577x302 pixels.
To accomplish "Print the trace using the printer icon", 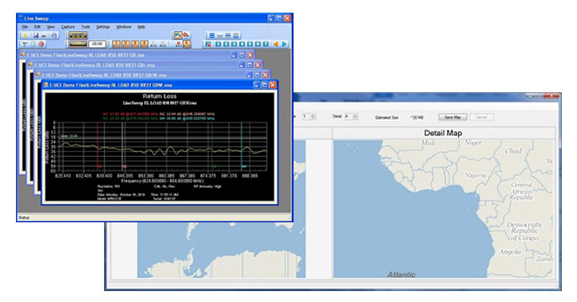I will [x=44, y=36].
